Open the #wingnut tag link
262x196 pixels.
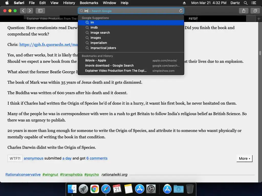[x=50, y=175]
